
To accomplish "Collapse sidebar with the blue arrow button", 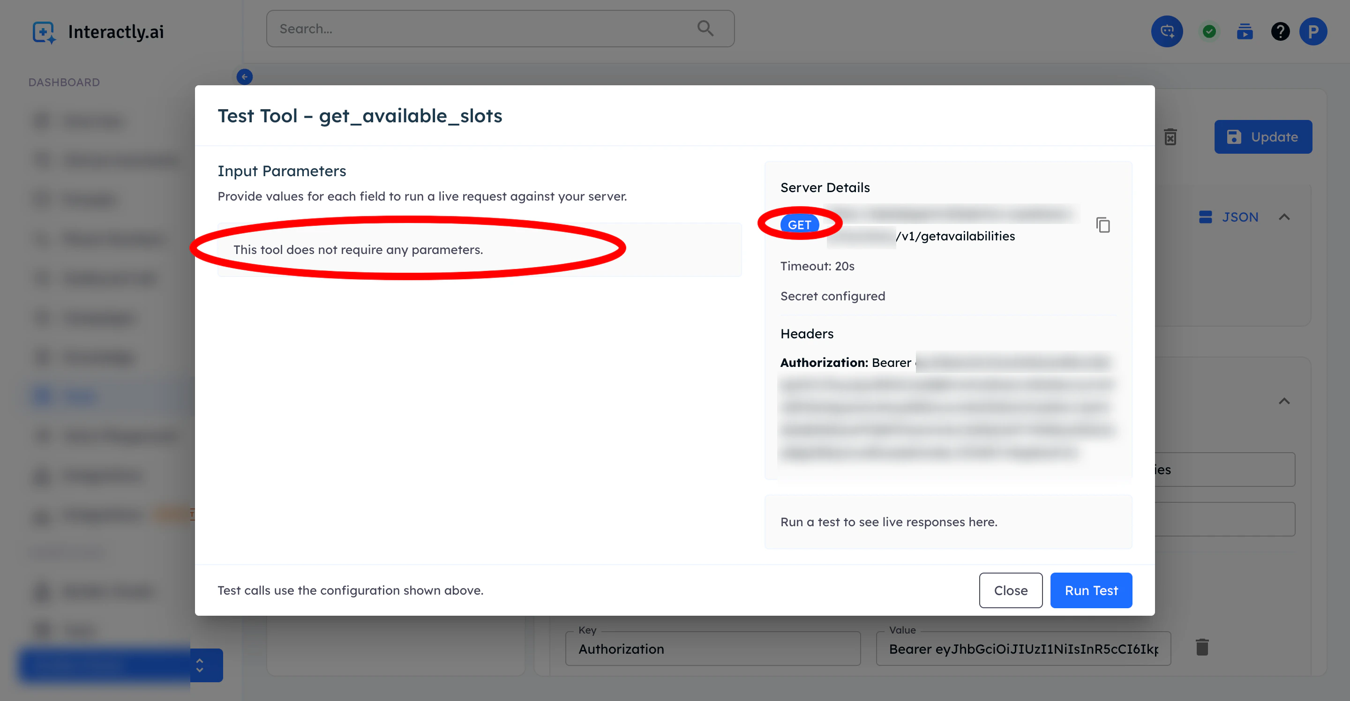I will tap(244, 77).
